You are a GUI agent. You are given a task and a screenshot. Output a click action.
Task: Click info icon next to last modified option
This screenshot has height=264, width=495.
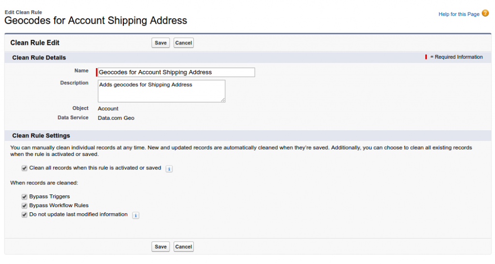(136, 215)
